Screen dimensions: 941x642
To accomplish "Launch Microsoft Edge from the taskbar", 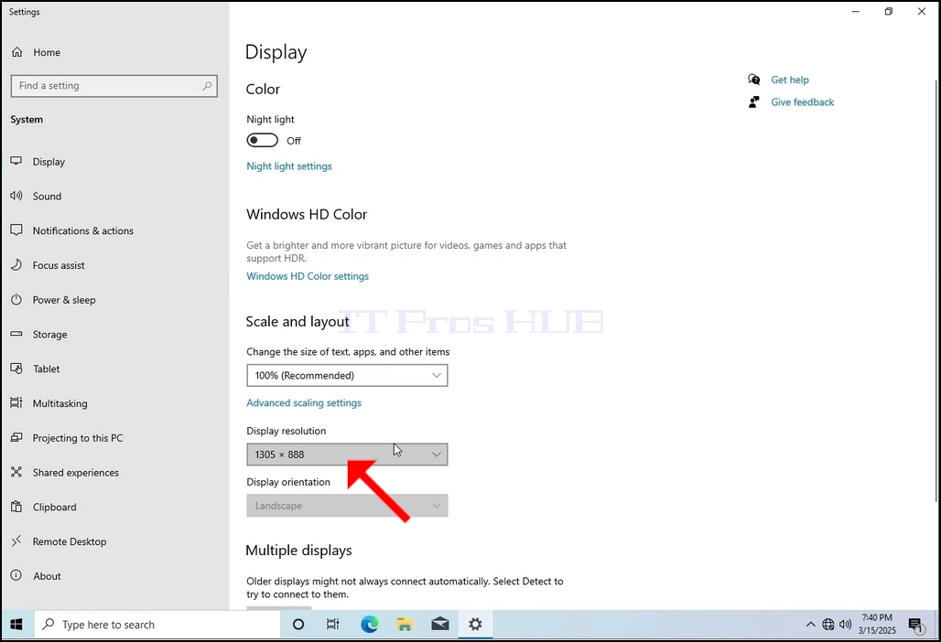I will click(369, 625).
